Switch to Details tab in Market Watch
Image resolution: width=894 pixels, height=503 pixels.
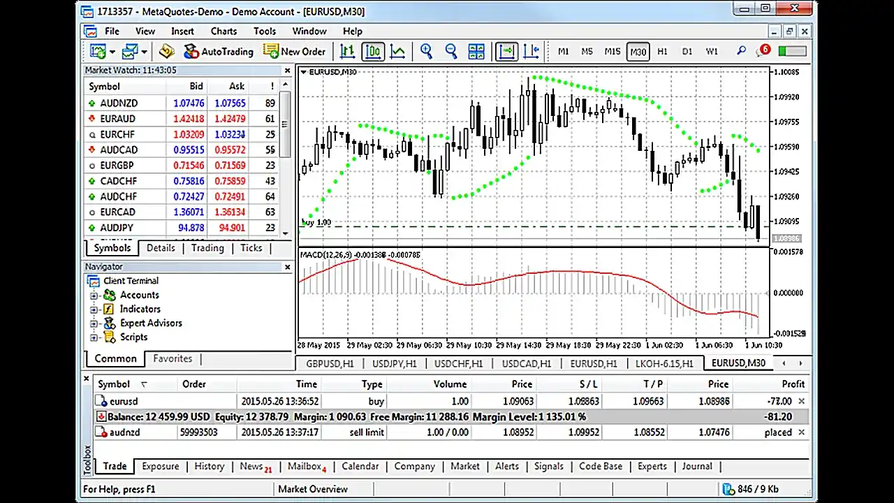coord(161,248)
